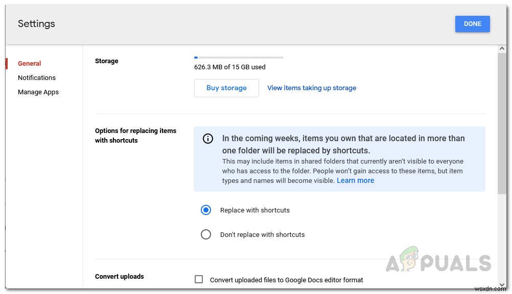Click the 626.3 MB of 15 GB used text
Screen dimensions: 512x294
pos(230,67)
